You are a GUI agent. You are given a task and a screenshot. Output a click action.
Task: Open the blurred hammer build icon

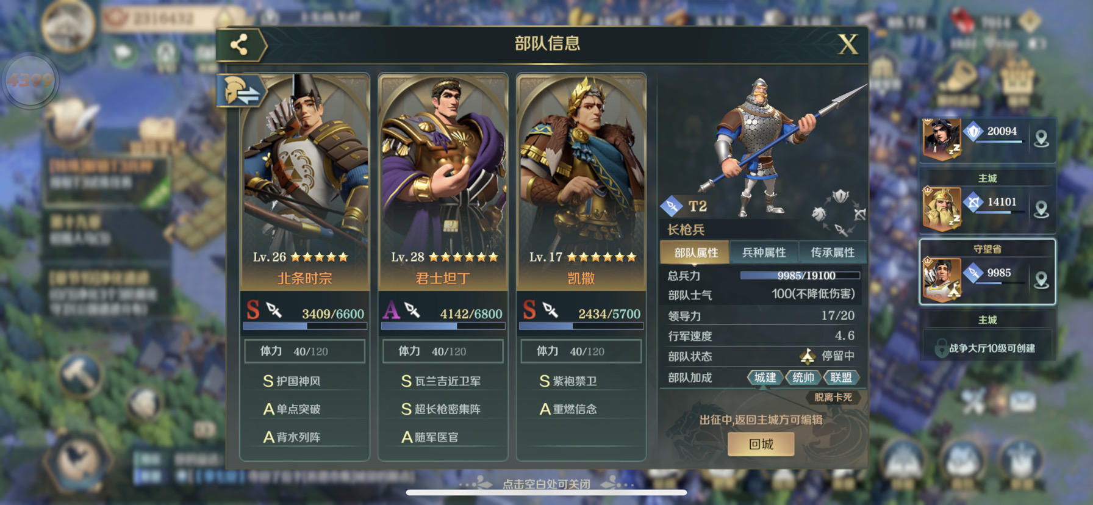(x=79, y=374)
